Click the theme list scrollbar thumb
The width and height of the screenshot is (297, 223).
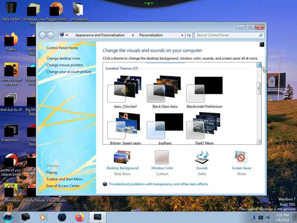point(259,88)
